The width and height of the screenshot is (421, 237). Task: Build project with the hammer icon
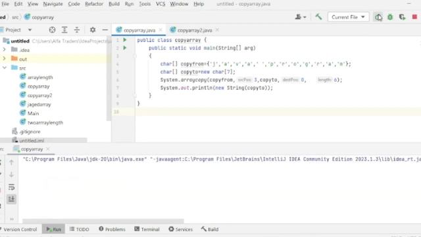coord(318,17)
